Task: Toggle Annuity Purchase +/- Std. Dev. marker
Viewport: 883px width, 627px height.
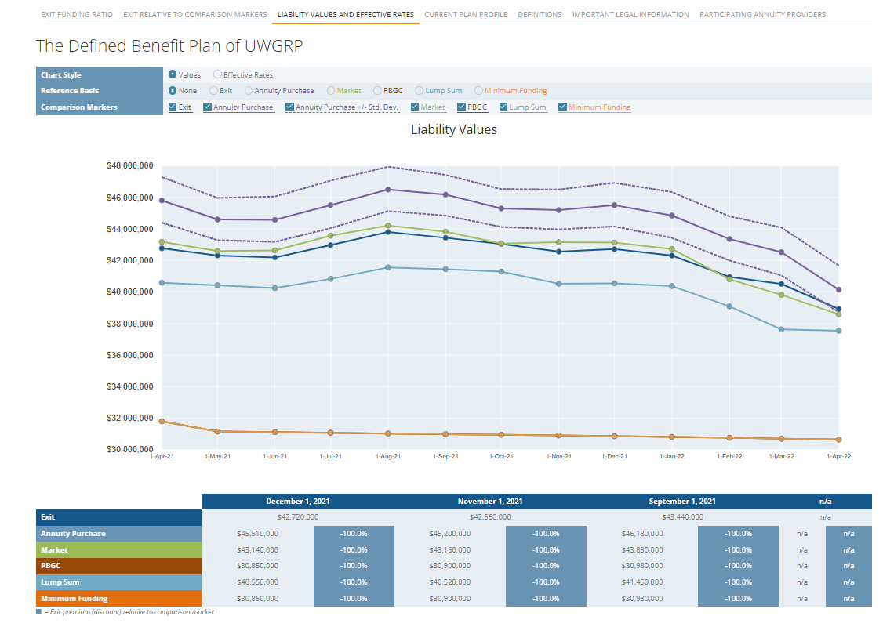Action: 290,107
